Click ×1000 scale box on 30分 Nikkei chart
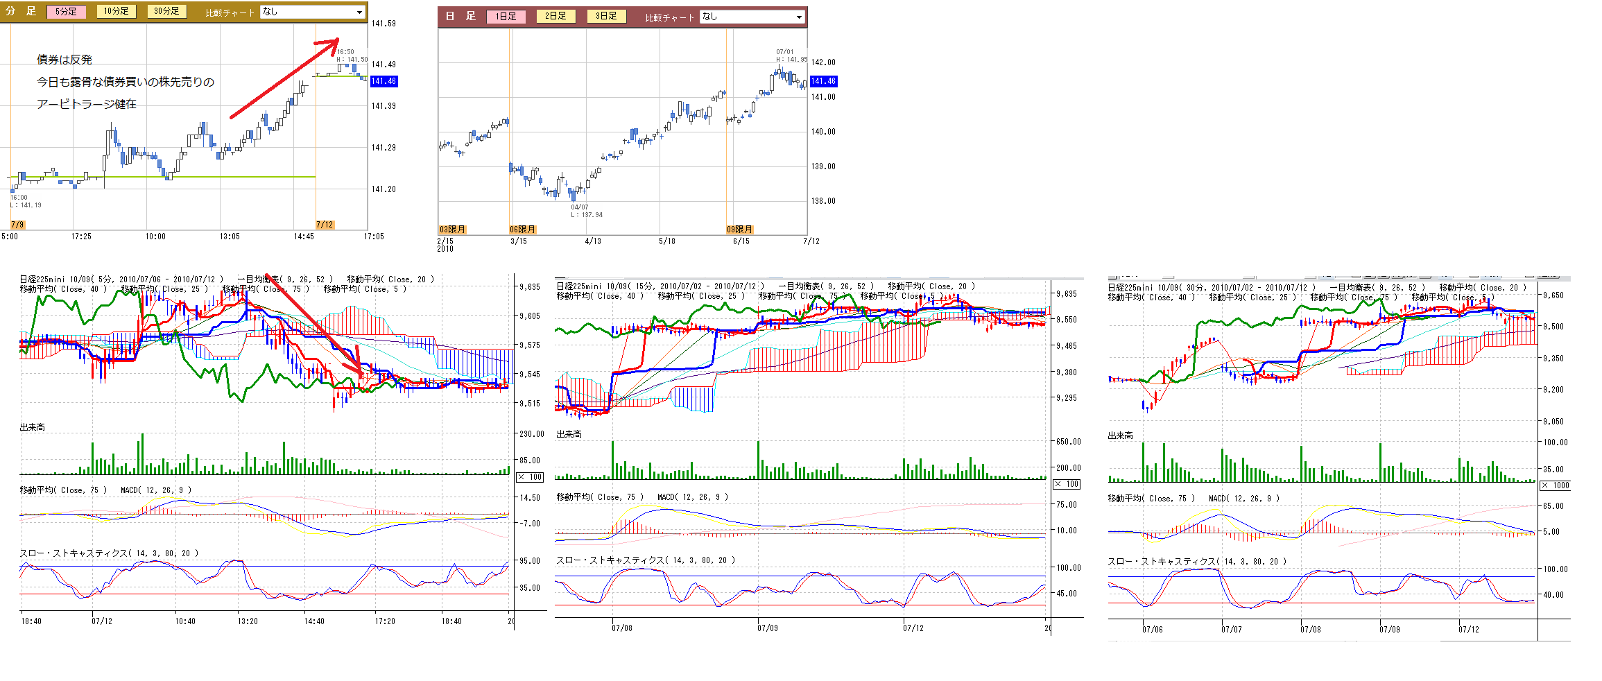 [x=1556, y=485]
